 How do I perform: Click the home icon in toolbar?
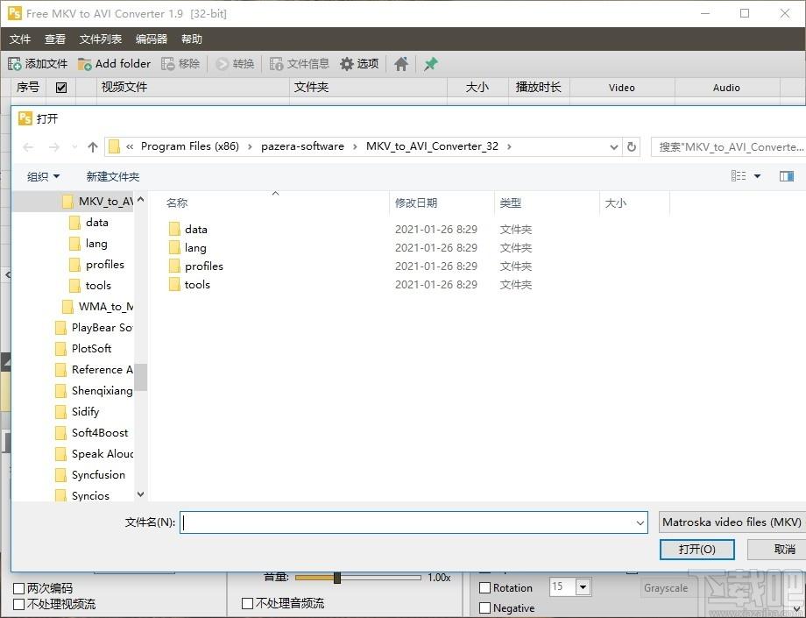(401, 64)
